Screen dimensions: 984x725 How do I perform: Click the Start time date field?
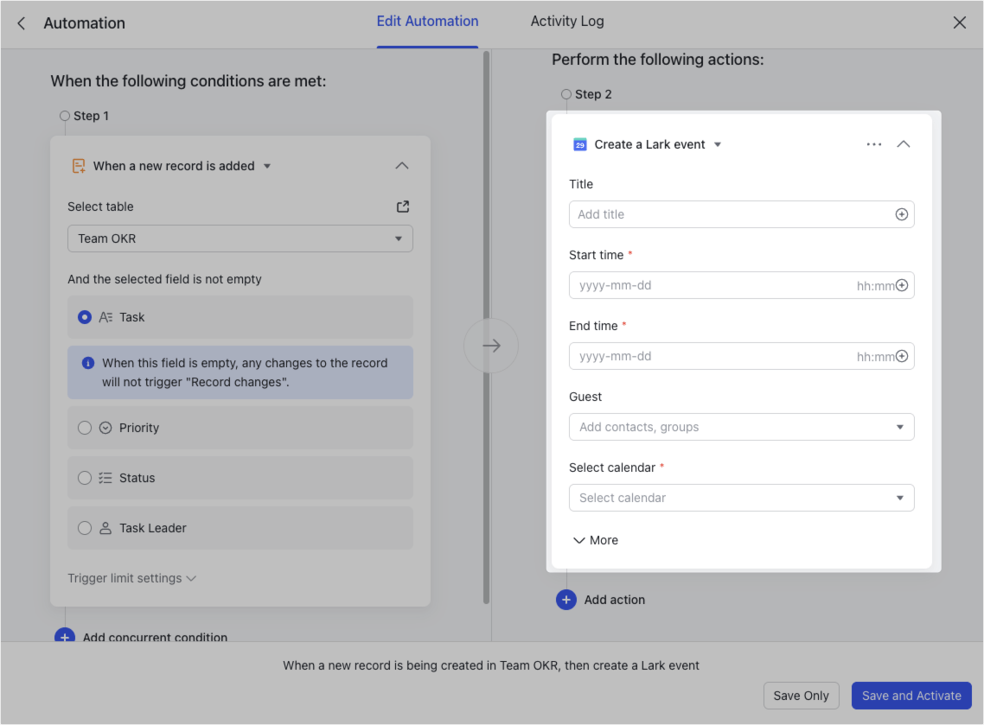(741, 285)
